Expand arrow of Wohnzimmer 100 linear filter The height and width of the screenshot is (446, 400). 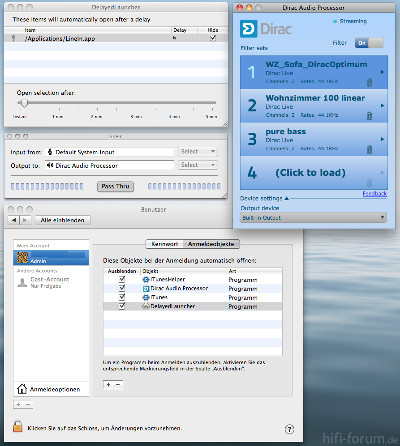coord(383,106)
